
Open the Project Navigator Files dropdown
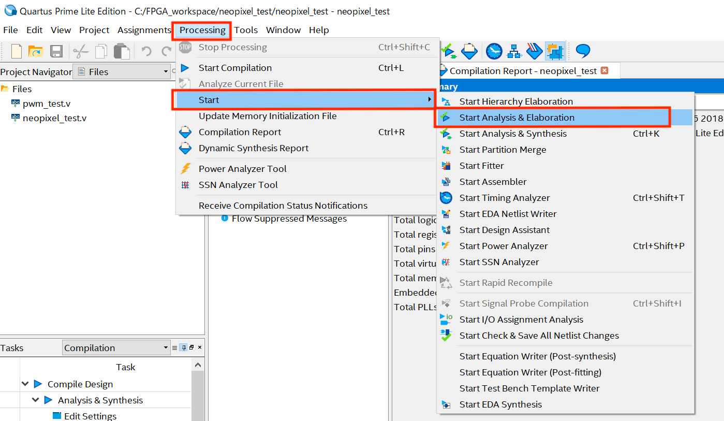click(166, 71)
